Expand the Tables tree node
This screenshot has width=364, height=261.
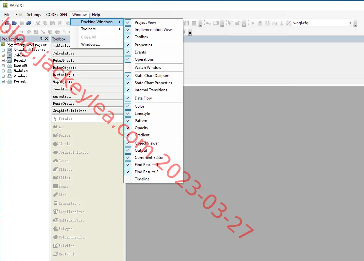coord(3,55)
